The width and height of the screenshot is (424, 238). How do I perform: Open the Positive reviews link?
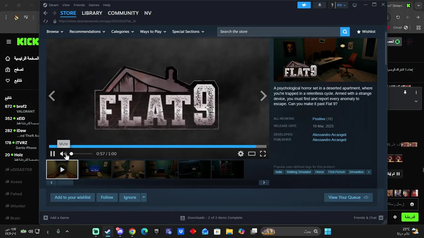click(319, 119)
